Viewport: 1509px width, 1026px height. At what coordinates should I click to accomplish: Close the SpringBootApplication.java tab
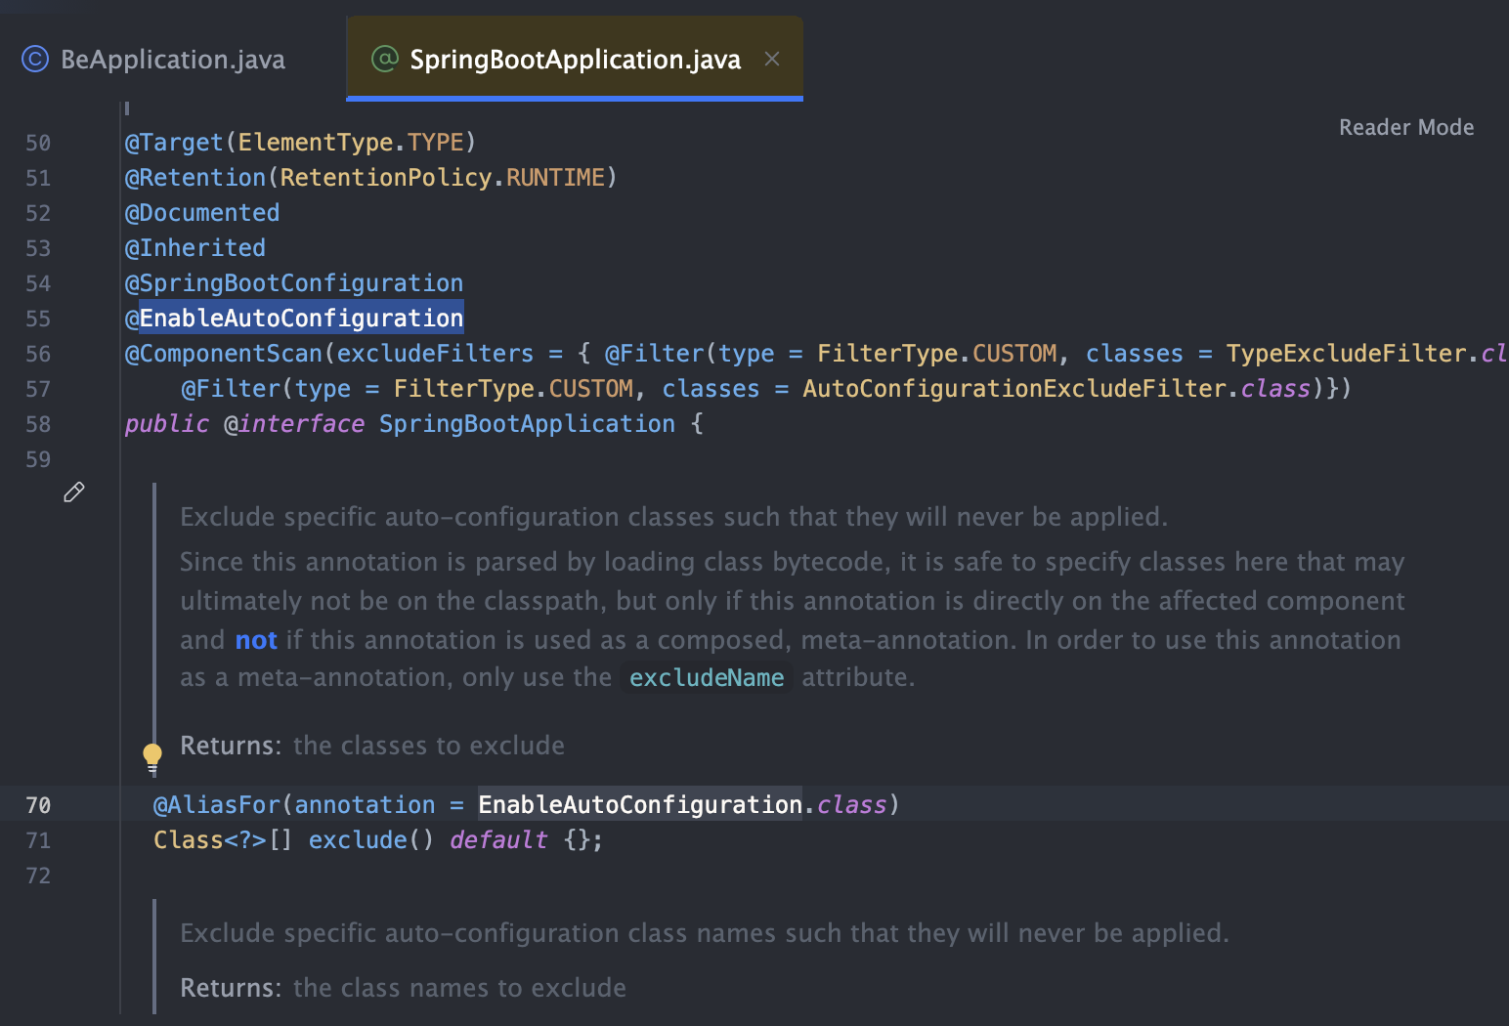[x=772, y=59]
